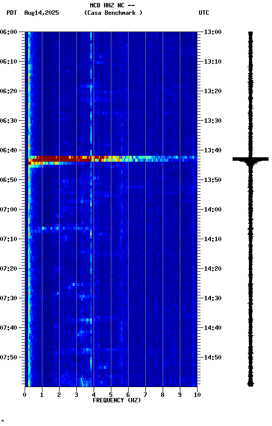Click the '1' frequency axis tick label
The height and width of the screenshot is (426, 272).
(x=42, y=395)
